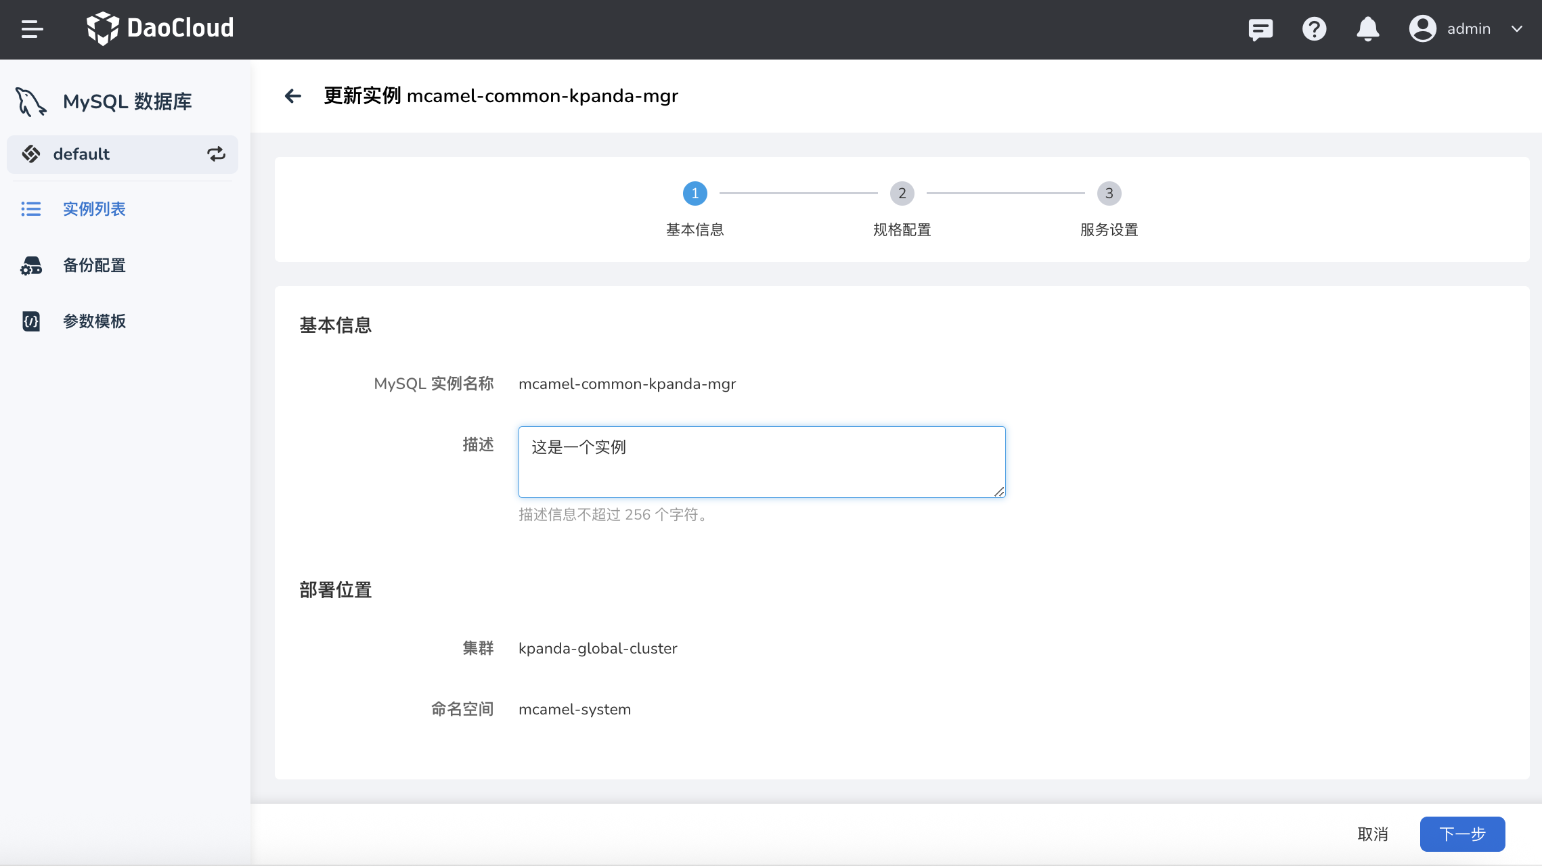Click the back arrow beside 更新实例
Screen dimensions: 1542x866
click(x=292, y=96)
